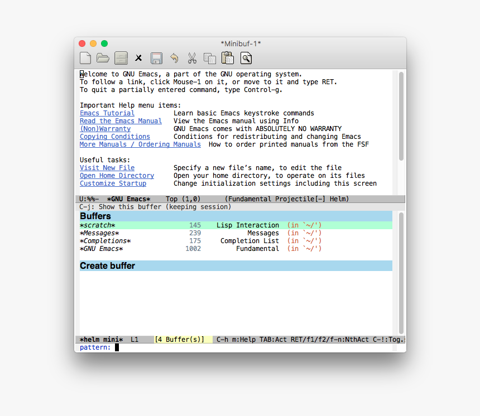The width and height of the screenshot is (480, 416).
Task: Copy selection with the copy icon
Action: click(x=210, y=58)
